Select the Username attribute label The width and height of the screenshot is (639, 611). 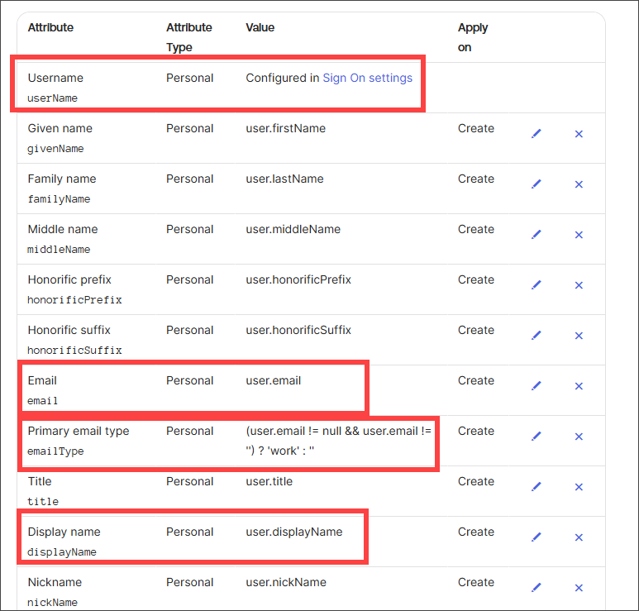click(55, 78)
